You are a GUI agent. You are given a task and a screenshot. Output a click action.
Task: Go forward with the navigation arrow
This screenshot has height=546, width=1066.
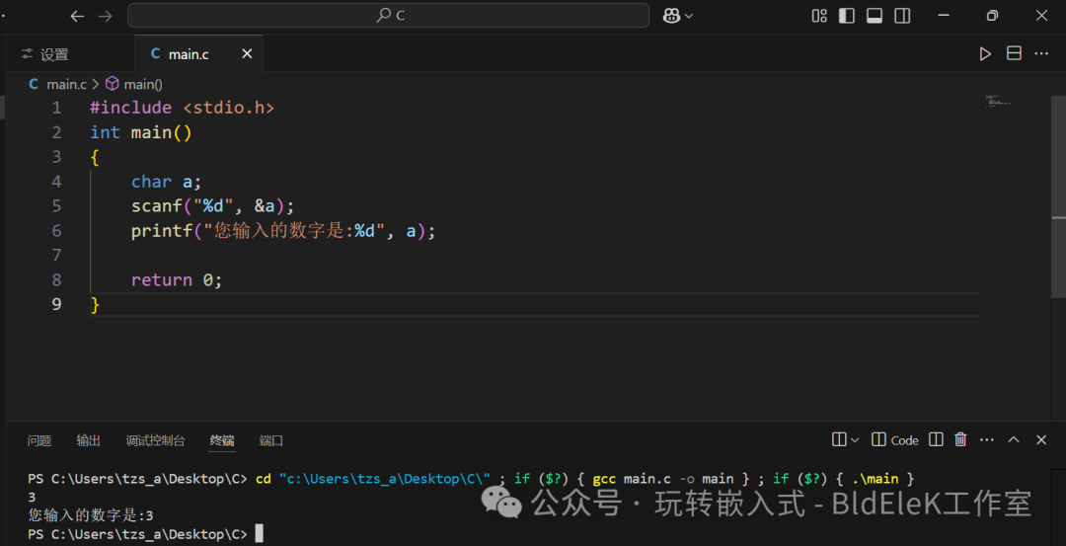[106, 16]
